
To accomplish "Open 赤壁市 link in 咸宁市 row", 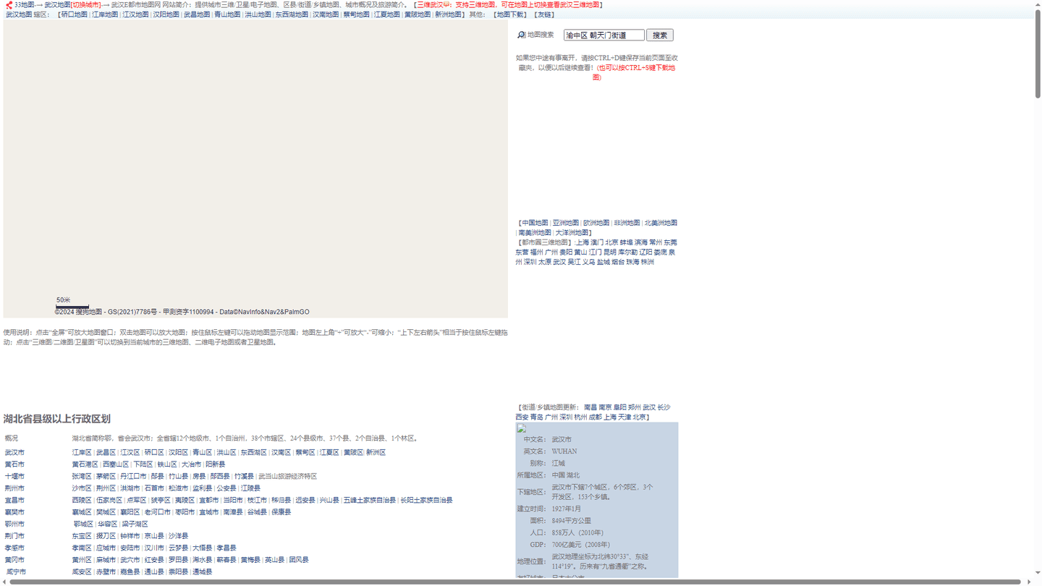I will (x=106, y=572).
